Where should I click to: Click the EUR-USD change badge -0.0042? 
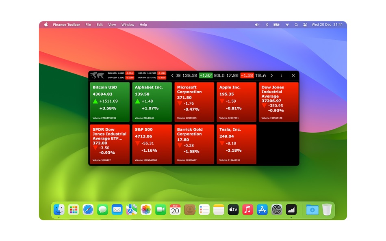130,73
